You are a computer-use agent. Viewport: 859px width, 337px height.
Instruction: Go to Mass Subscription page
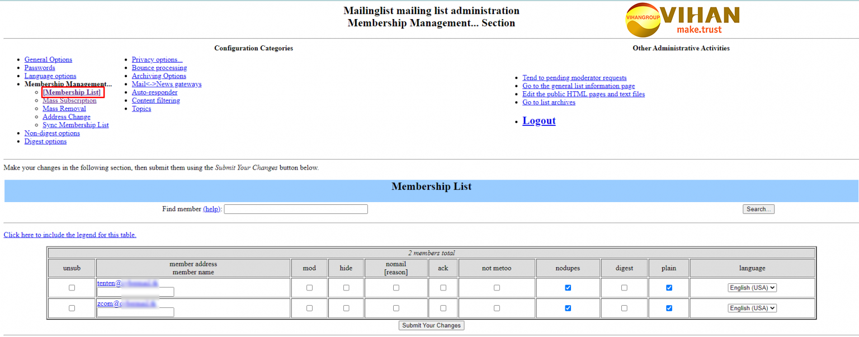[x=69, y=101]
